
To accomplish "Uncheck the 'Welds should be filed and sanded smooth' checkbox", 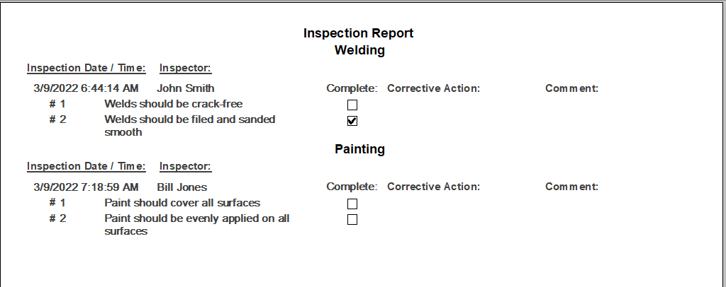I will [x=352, y=120].
